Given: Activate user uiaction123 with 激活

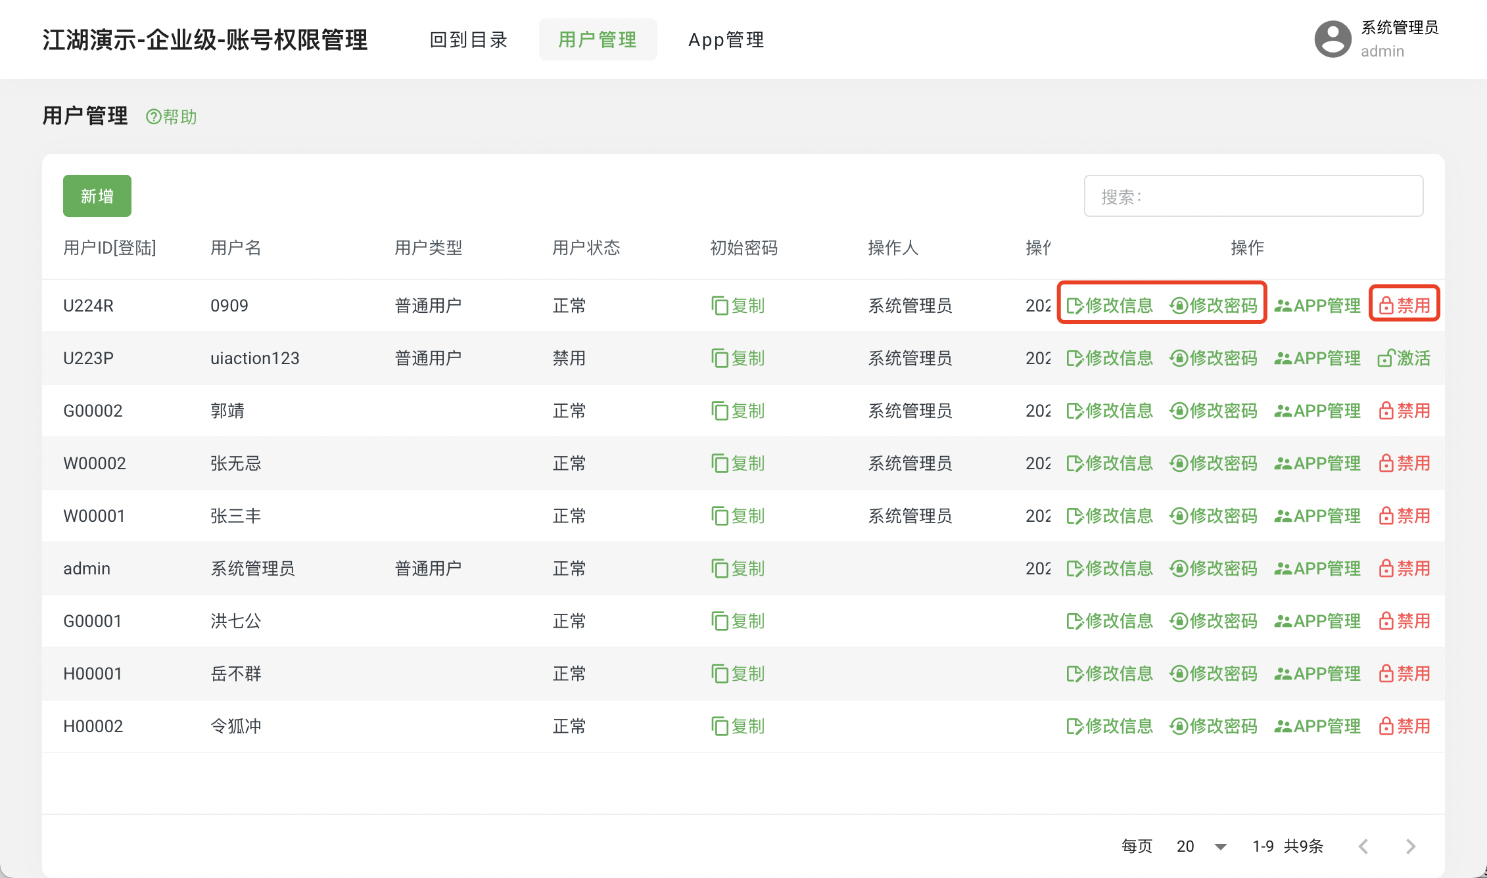Looking at the screenshot, I should 1404,358.
